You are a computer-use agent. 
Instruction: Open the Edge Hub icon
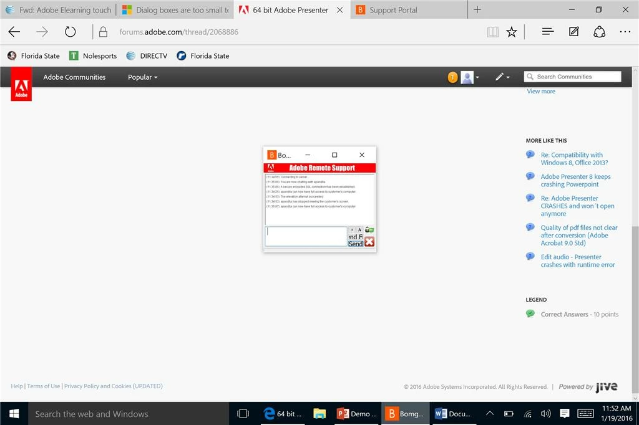pyautogui.click(x=548, y=31)
